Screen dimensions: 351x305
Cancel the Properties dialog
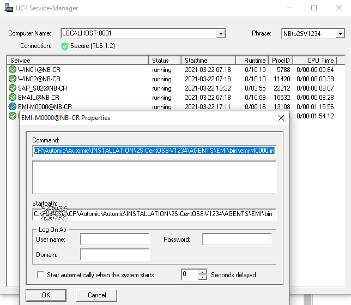pos(96,295)
